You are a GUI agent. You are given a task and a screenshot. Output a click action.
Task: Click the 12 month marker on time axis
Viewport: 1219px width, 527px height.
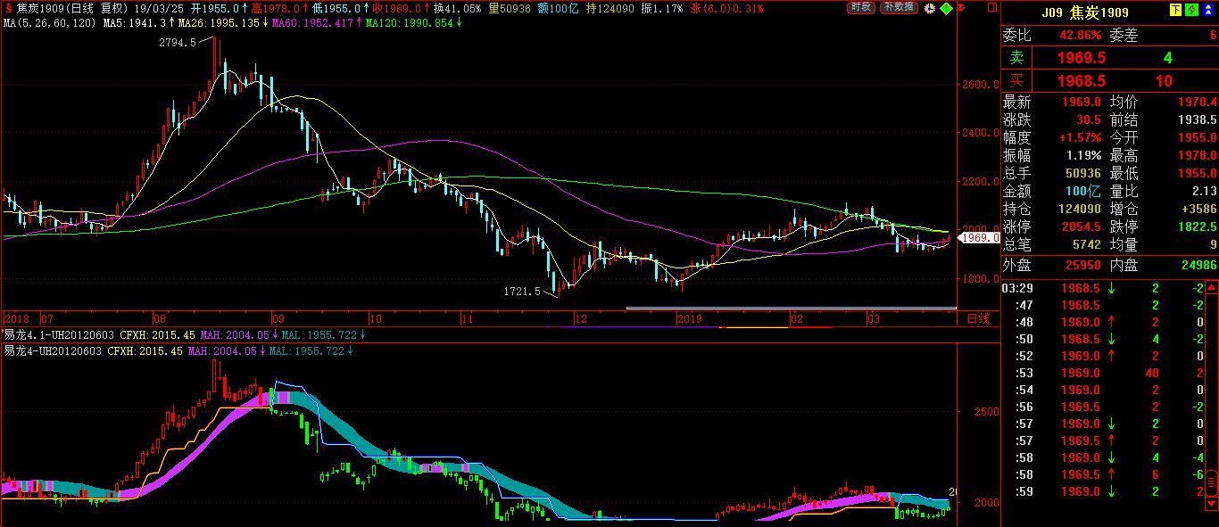(581, 318)
